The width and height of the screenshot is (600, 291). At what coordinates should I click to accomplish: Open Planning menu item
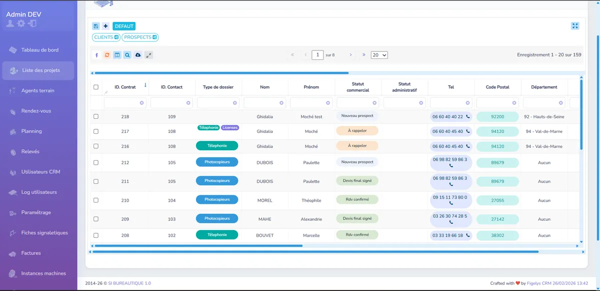[x=38, y=131]
